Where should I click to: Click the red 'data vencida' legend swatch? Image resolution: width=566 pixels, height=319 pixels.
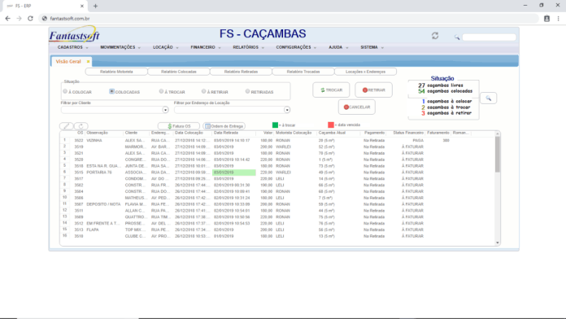click(331, 125)
